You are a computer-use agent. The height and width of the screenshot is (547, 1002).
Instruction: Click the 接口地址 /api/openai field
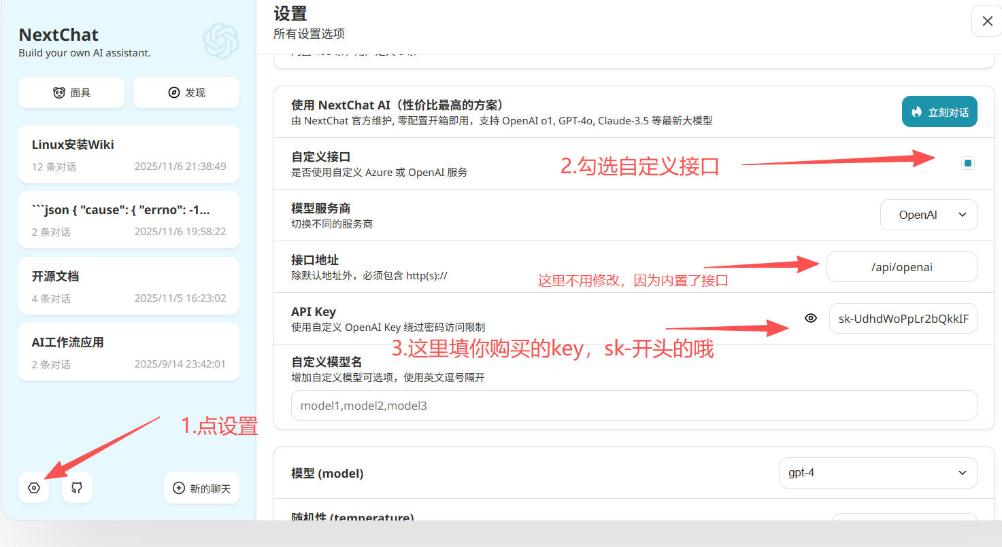pyautogui.click(x=901, y=267)
